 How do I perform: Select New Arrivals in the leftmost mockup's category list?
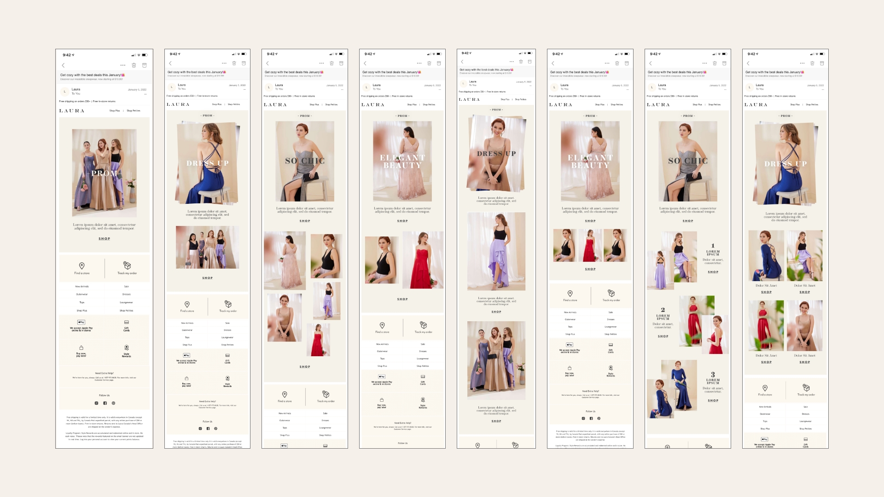pos(82,287)
